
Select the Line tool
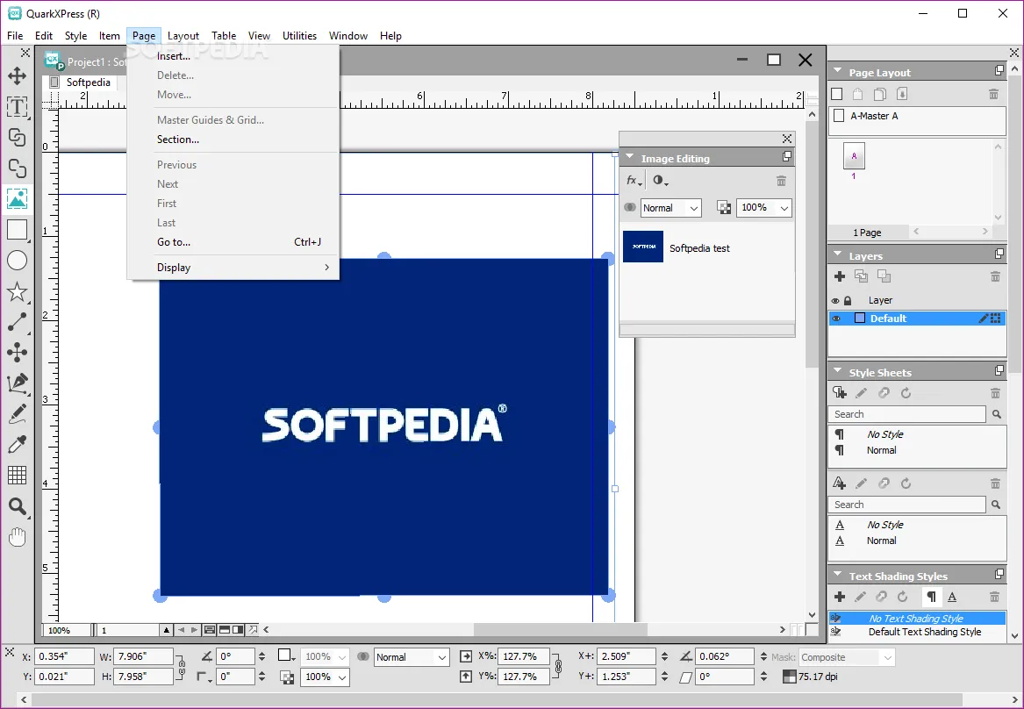tap(17, 322)
